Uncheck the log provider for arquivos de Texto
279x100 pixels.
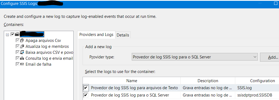coord(86,88)
